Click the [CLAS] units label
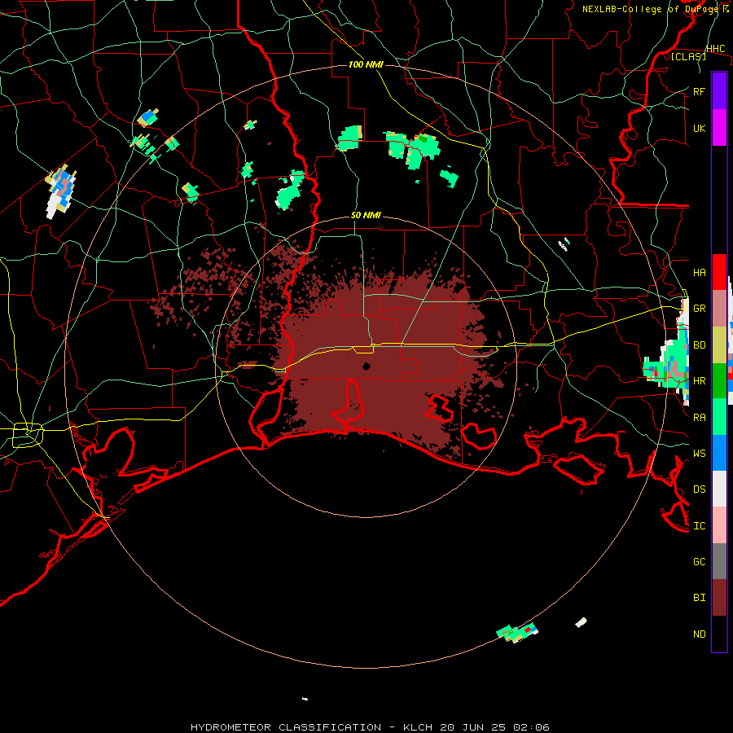Image resolution: width=733 pixels, height=733 pixels. (688, 56)
